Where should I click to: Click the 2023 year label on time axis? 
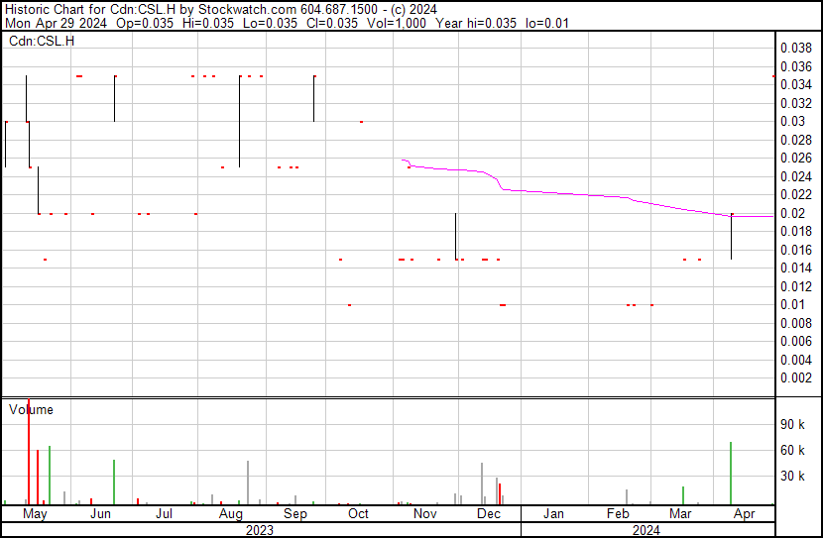click(260, 530)
